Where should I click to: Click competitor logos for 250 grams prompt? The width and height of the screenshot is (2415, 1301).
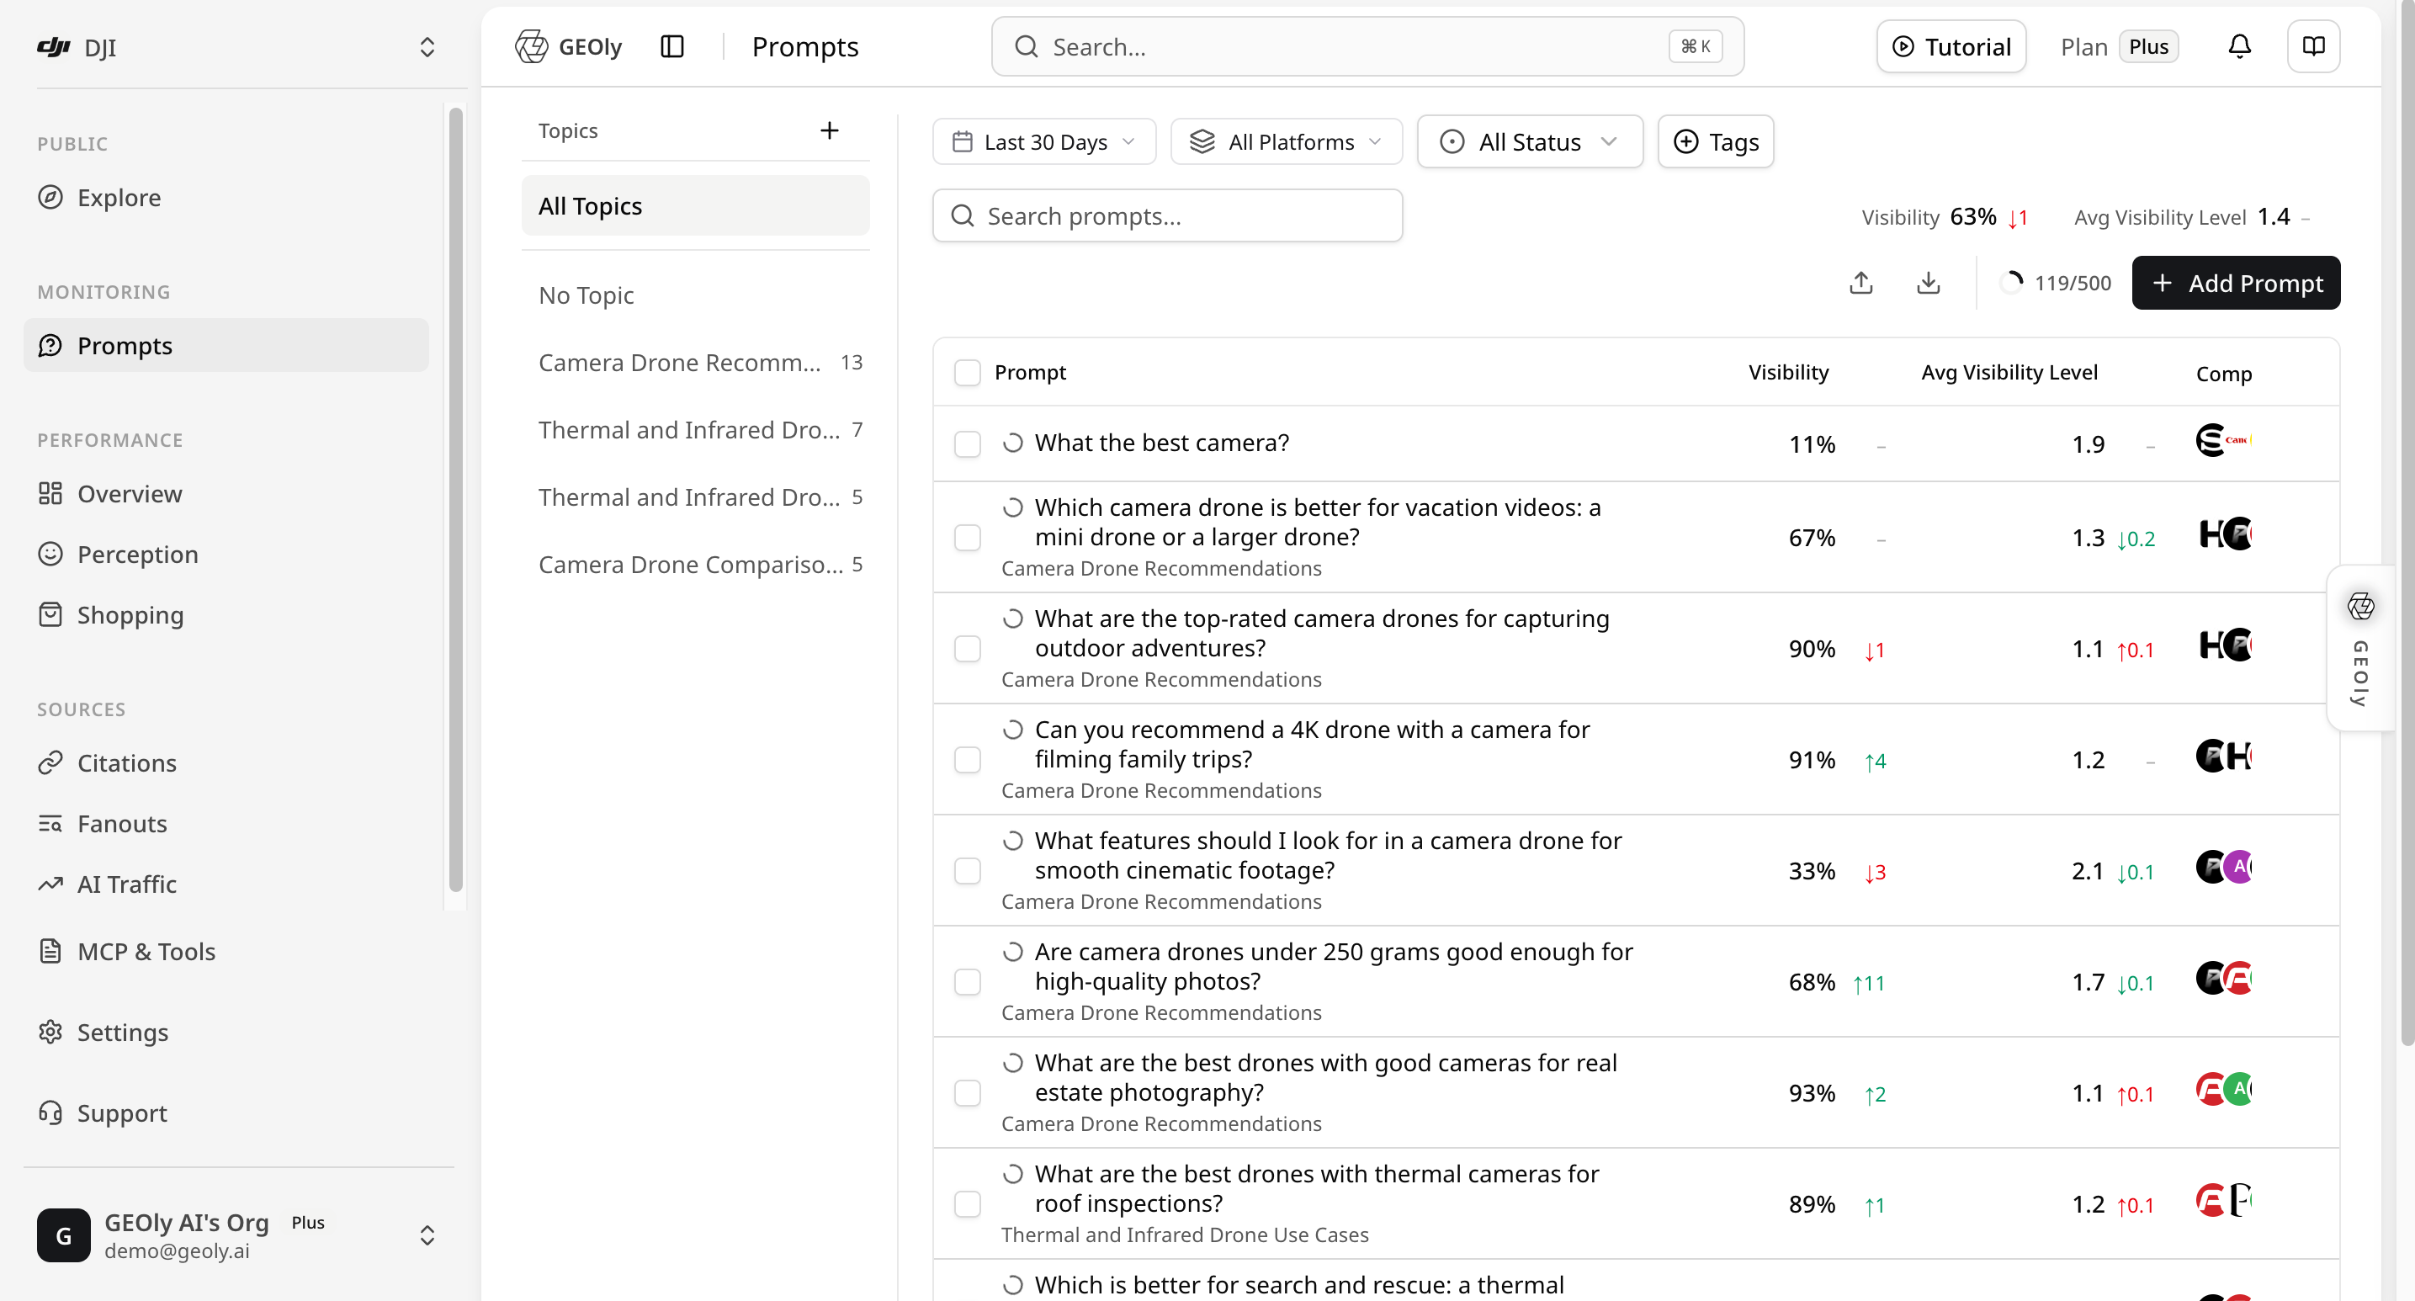pyautogui.click(x=2223, y=978)
